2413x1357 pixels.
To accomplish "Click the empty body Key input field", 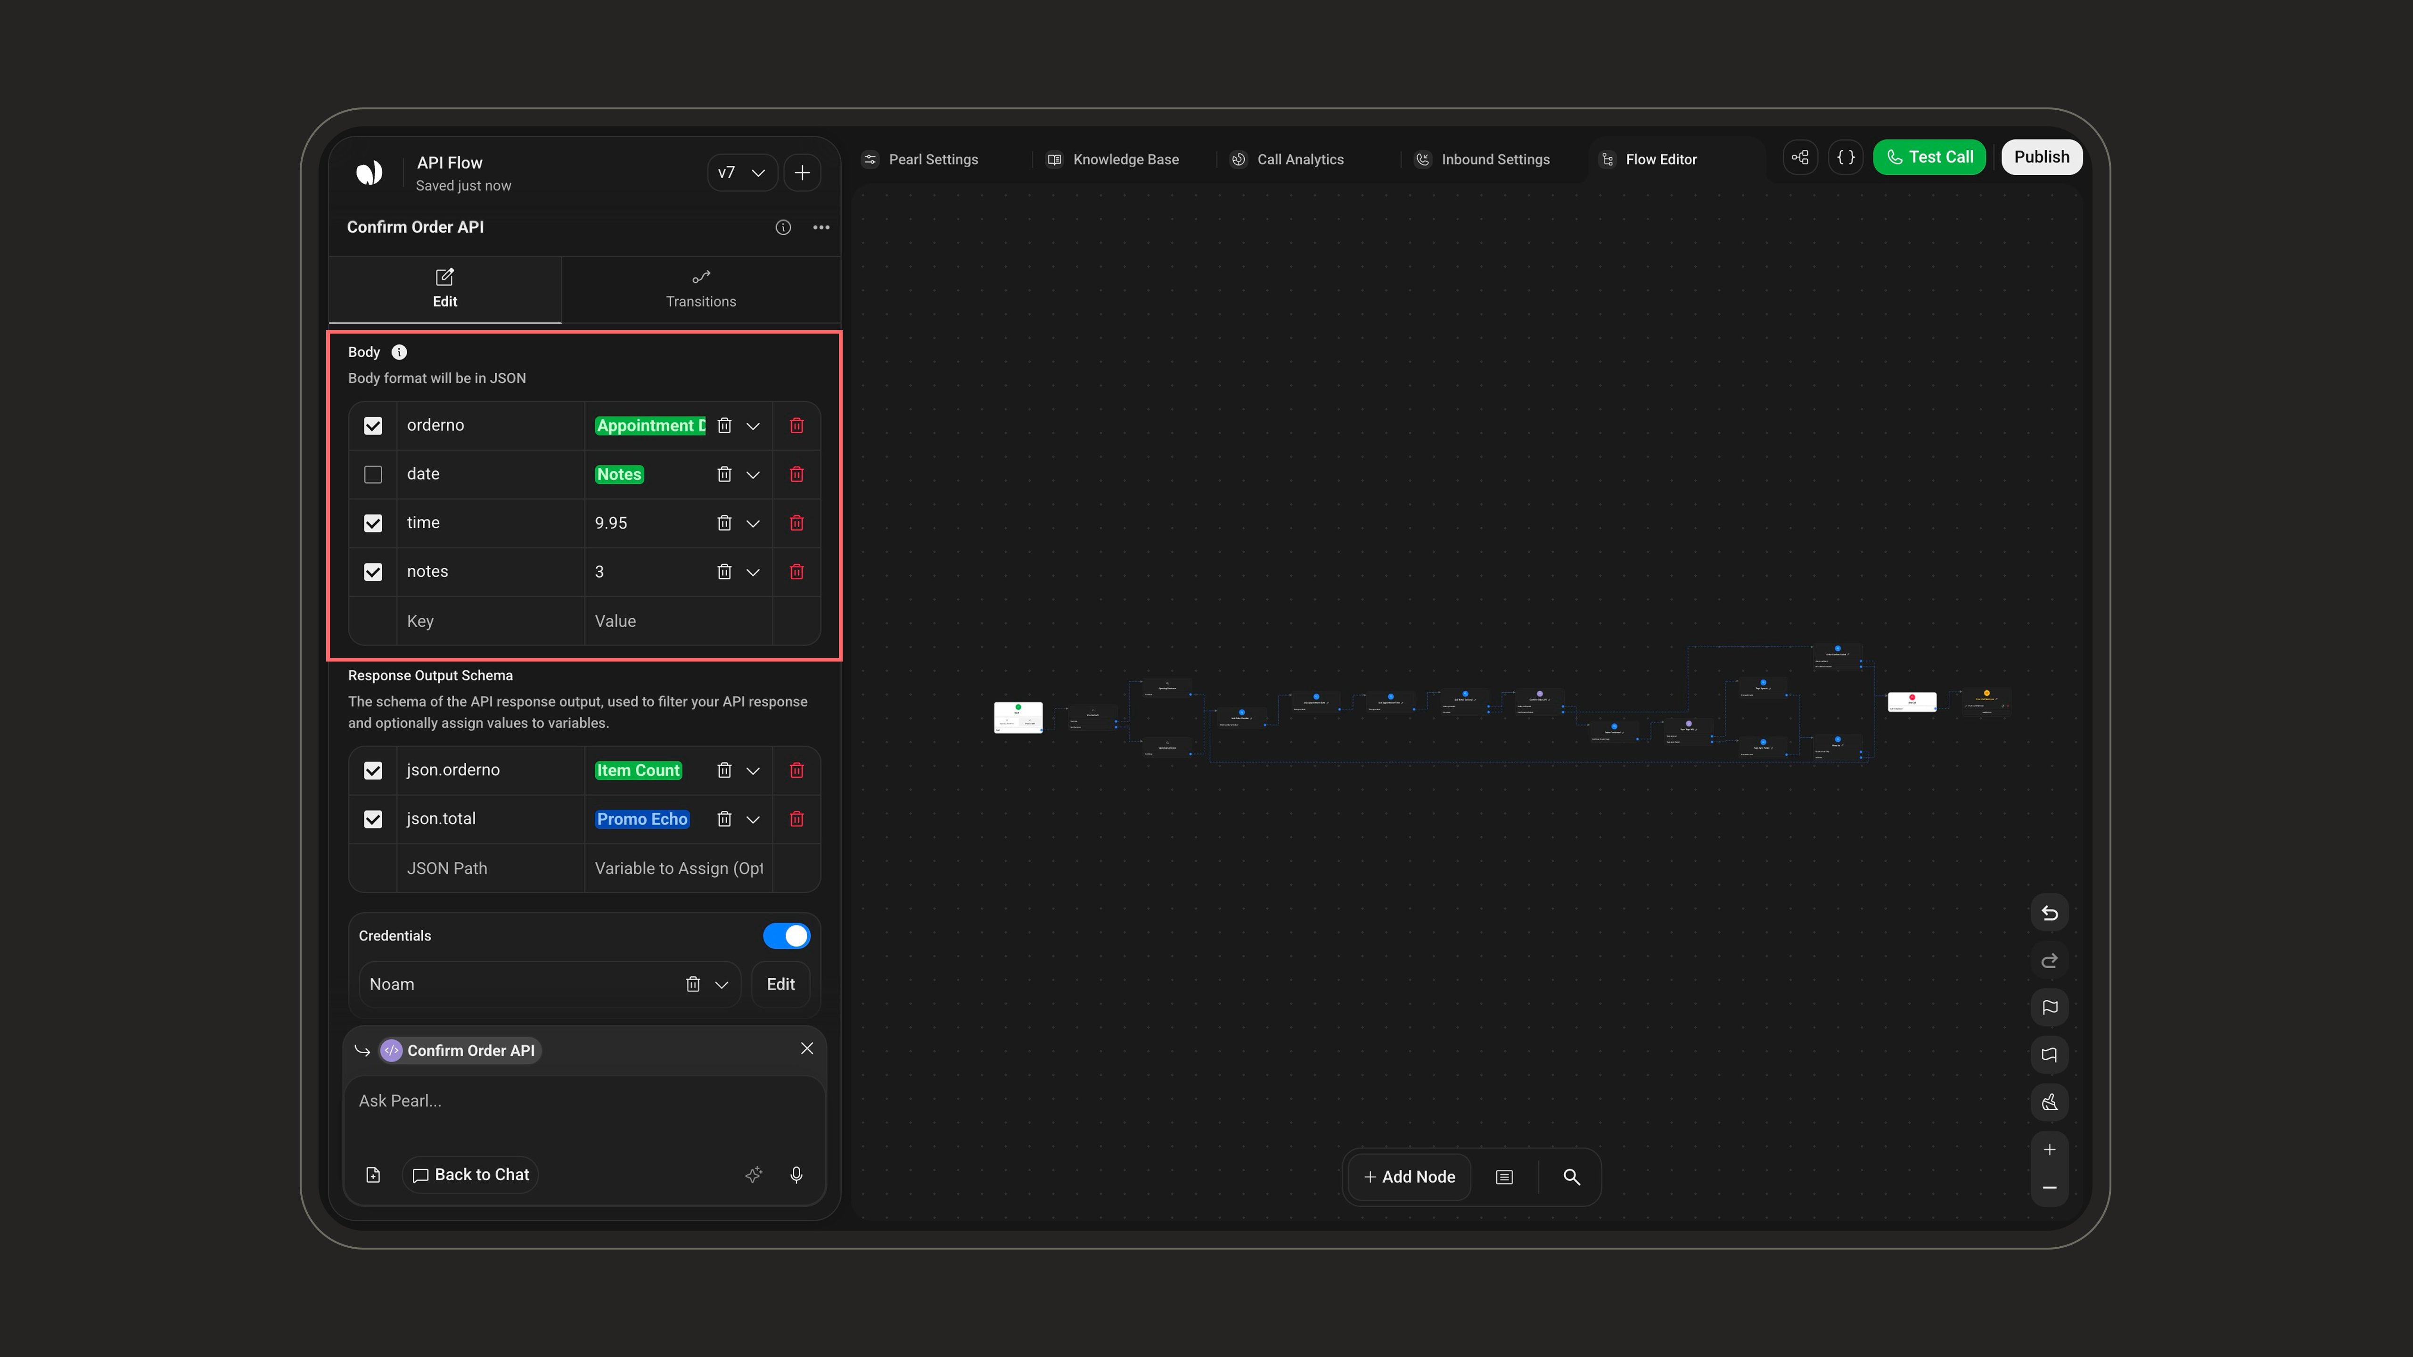I will coord(491,621).
